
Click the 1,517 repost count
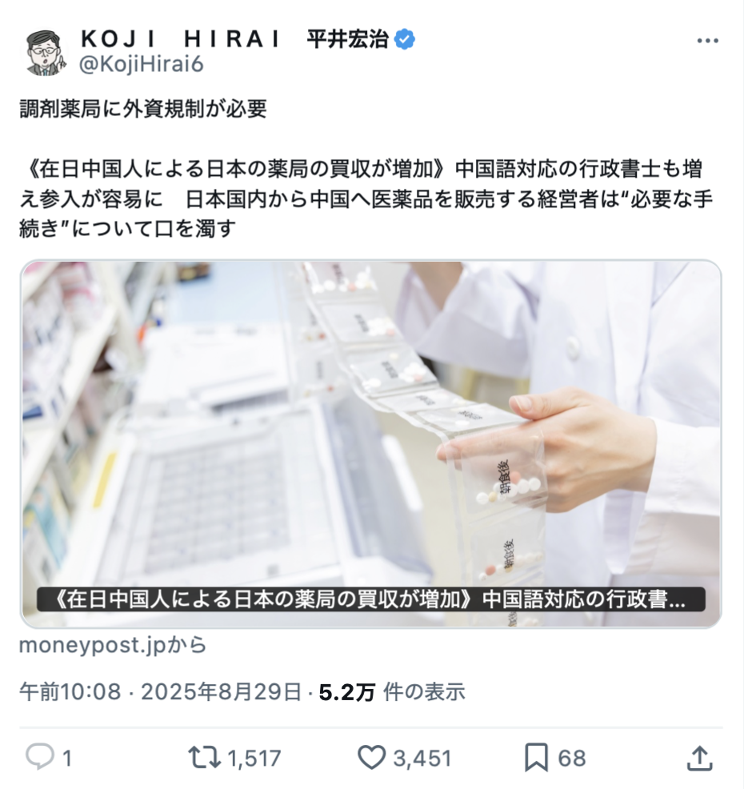254,759
